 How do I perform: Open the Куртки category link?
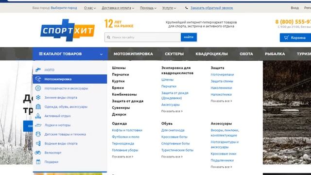118,81
